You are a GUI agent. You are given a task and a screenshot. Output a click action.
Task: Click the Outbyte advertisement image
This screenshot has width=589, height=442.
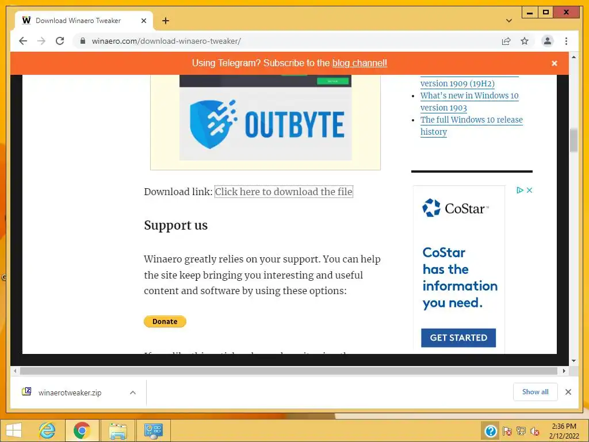pyautogui.click(x=265, y=117)
